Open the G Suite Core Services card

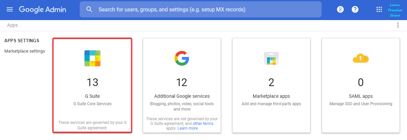click(x=92, y=85)
